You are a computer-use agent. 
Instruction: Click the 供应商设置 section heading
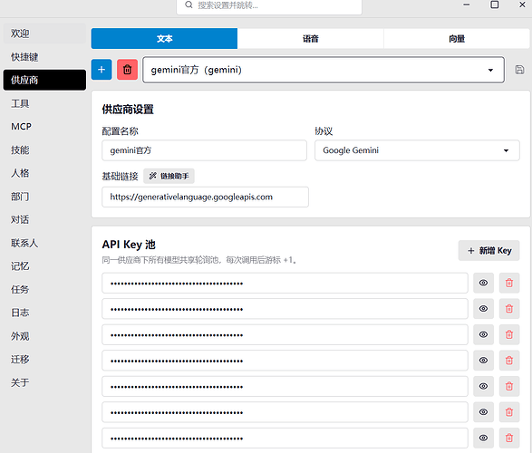128,110
